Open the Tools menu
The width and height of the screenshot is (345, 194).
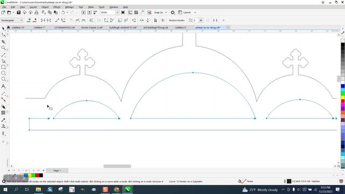click(102, 7)
